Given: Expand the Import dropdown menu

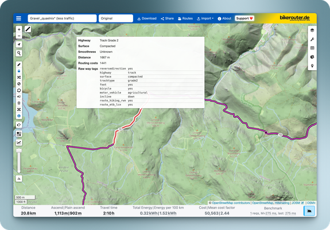Looking at the screenshot, I should click(205, 18).
